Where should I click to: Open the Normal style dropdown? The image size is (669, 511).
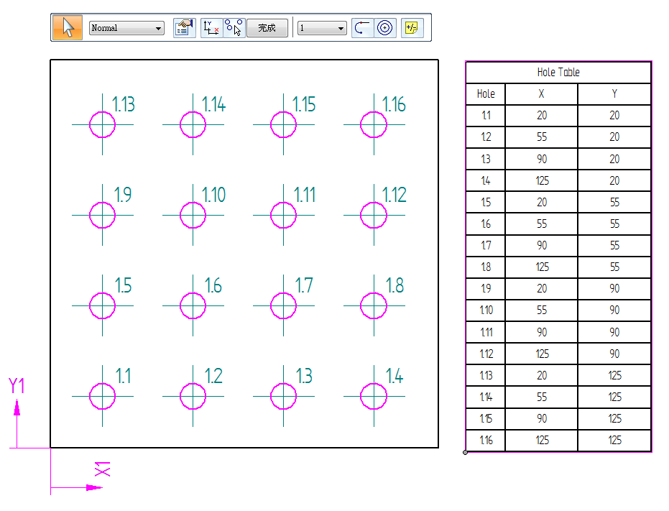126,28
